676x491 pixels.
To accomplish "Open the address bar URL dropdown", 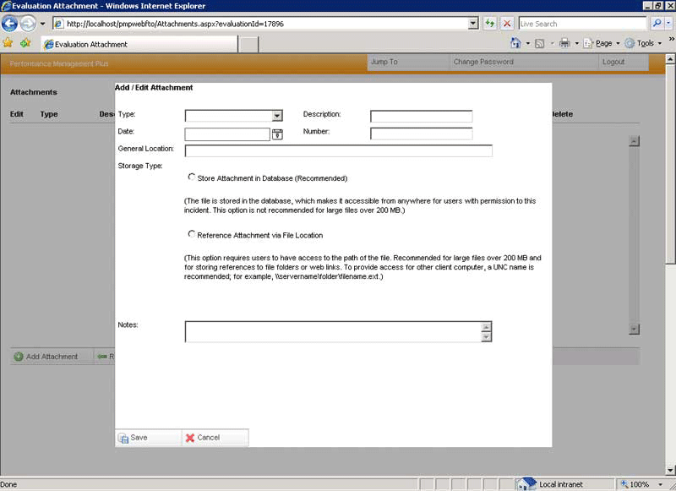I will click(473, 24).
